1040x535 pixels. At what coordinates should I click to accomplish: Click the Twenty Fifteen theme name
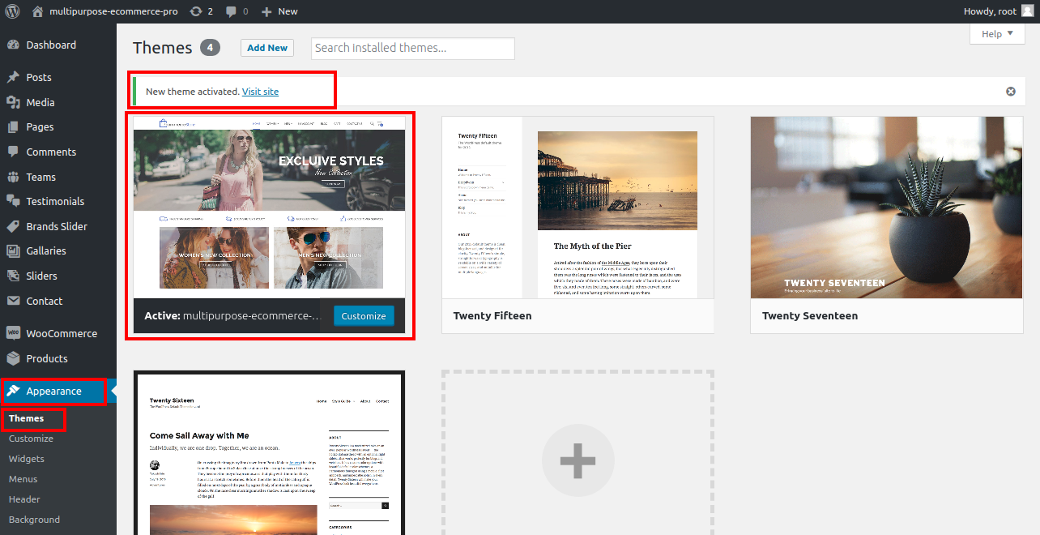coord(492,316)
